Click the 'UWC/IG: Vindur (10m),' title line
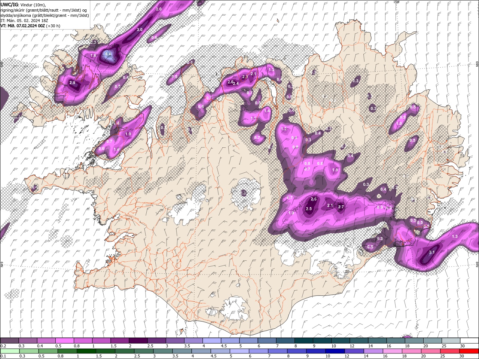Viewport: 479px width, 359px height. pyautogui.click(x=23, y=4)
